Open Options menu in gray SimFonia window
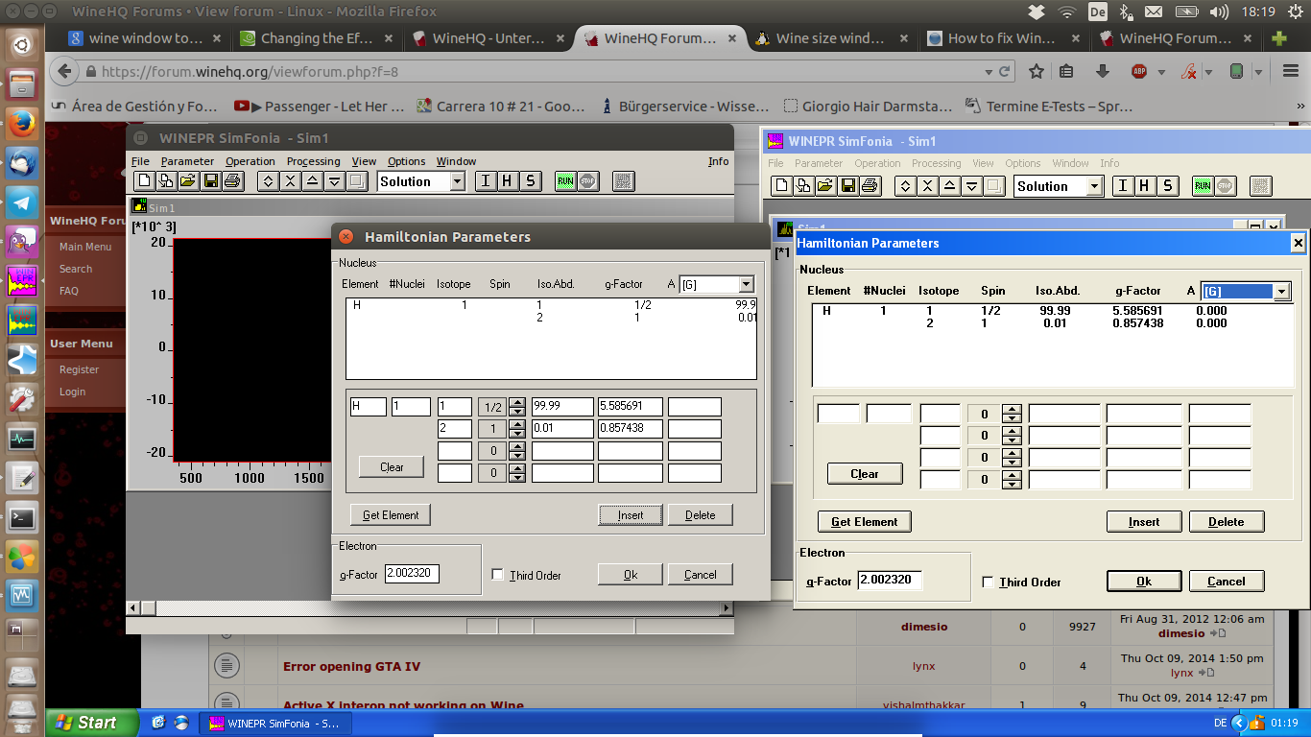The image size is (1311, 737). tap(406, 161)
